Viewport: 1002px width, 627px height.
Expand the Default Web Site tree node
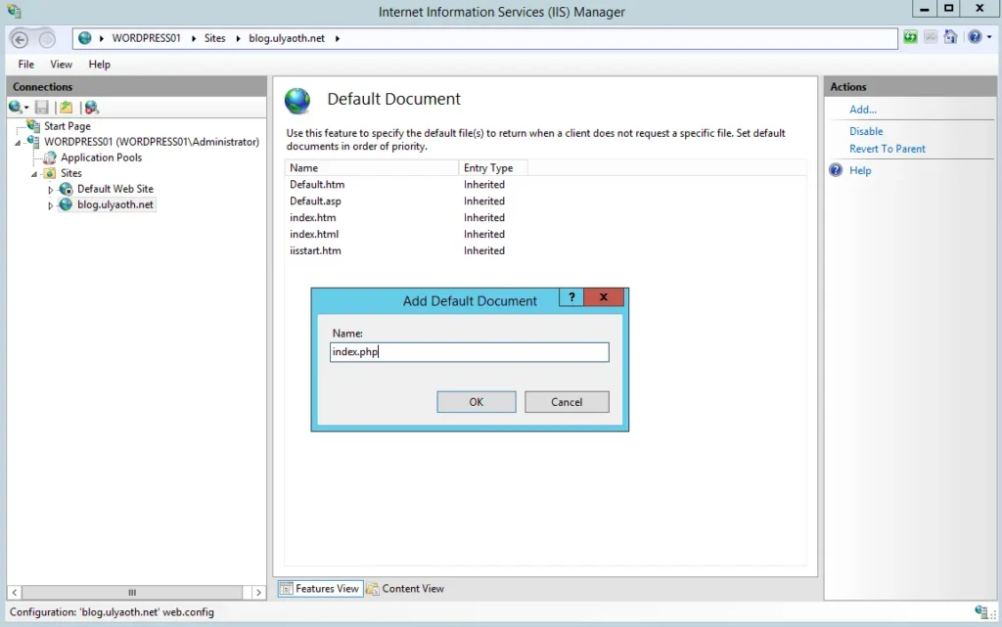click(x=51, y=190)
